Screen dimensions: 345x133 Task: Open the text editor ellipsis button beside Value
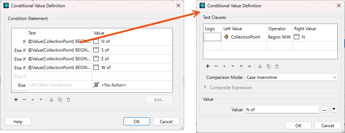pos(325,109)
